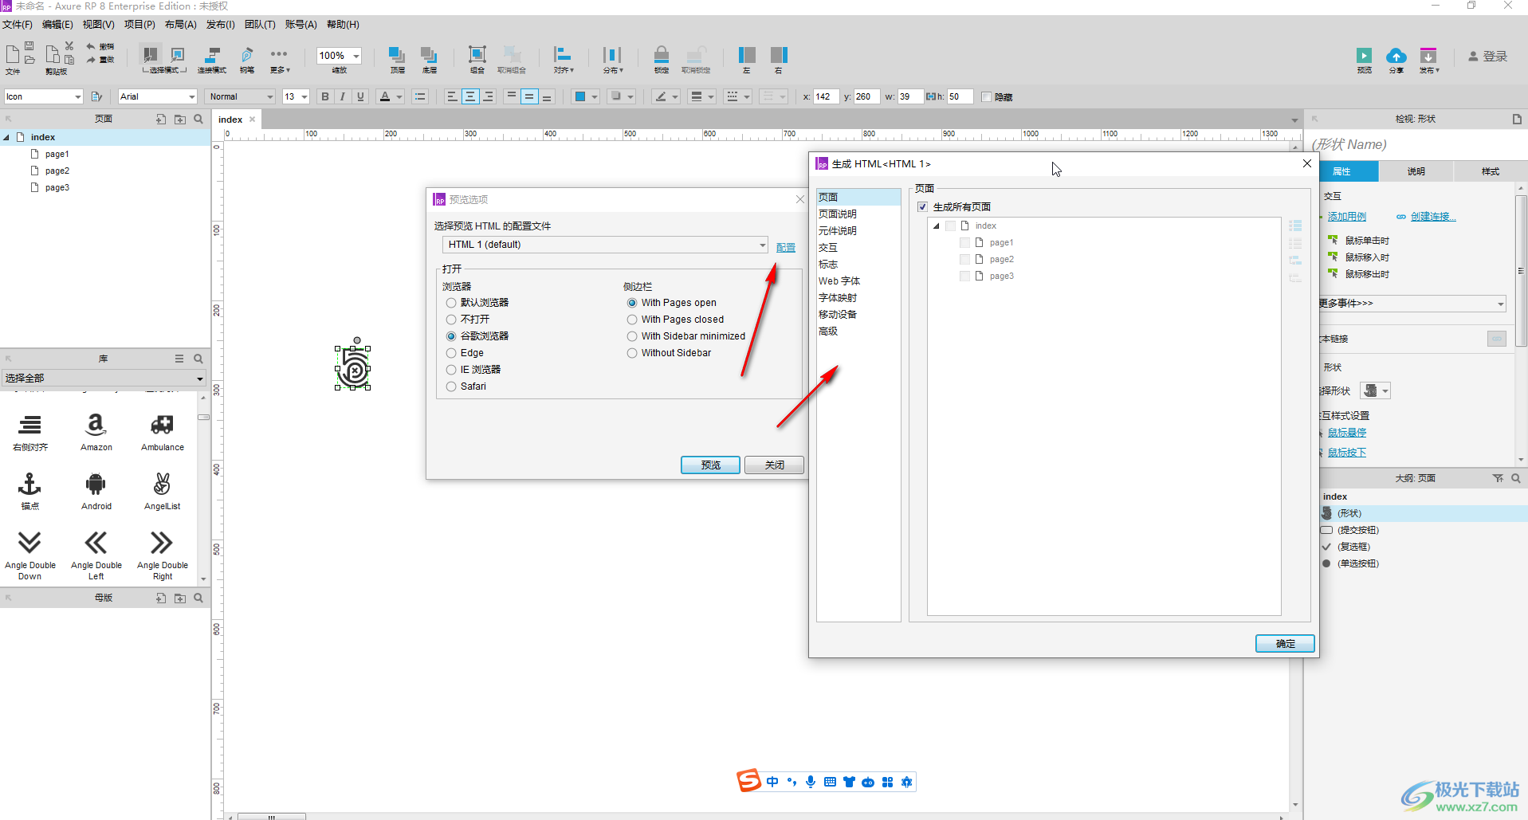
Task: Select the Edge browser radio
Action: click(x=451, y=353)
